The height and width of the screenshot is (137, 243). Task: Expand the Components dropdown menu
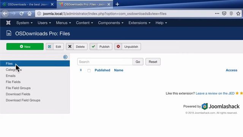[110, 23]
